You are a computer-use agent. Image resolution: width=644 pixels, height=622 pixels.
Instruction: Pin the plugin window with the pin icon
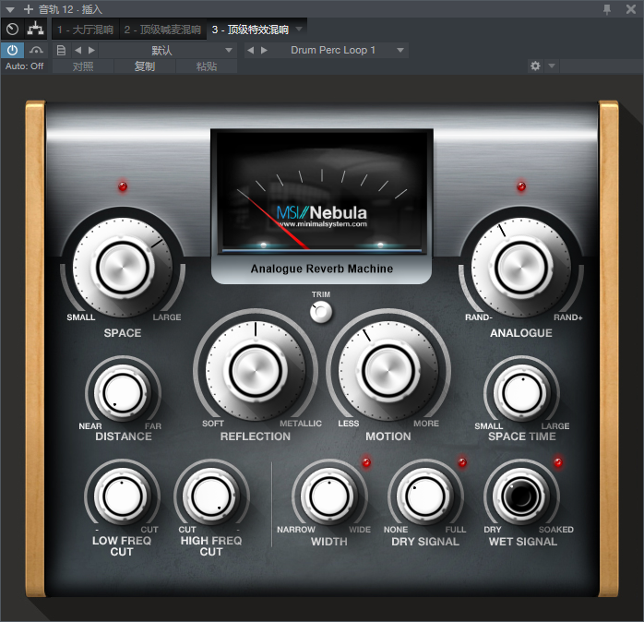(x=606, y=9)
